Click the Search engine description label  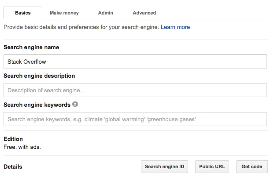coord(39,76)
